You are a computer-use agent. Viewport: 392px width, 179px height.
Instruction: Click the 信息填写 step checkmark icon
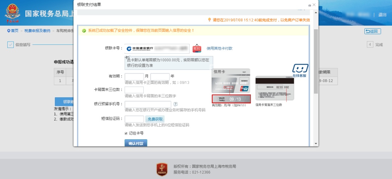11,45
